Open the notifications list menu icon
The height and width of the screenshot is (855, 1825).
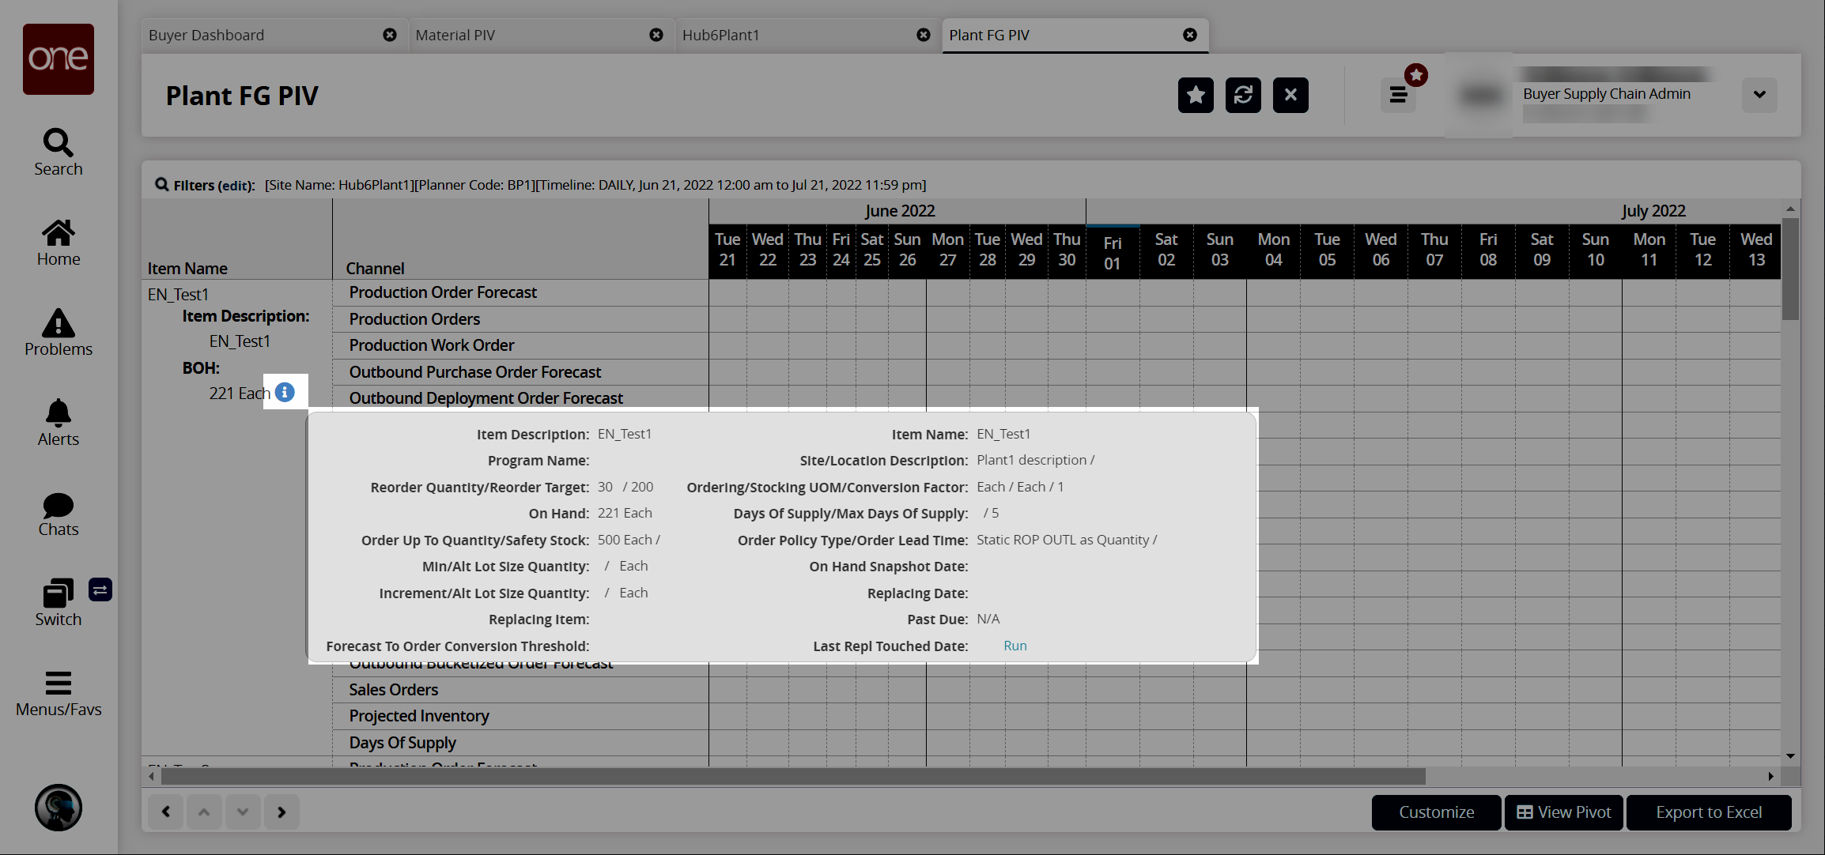coord(1398,96)
